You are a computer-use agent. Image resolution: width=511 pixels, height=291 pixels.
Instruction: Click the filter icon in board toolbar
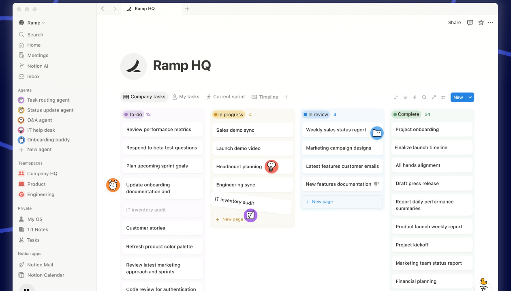(405, 97)
